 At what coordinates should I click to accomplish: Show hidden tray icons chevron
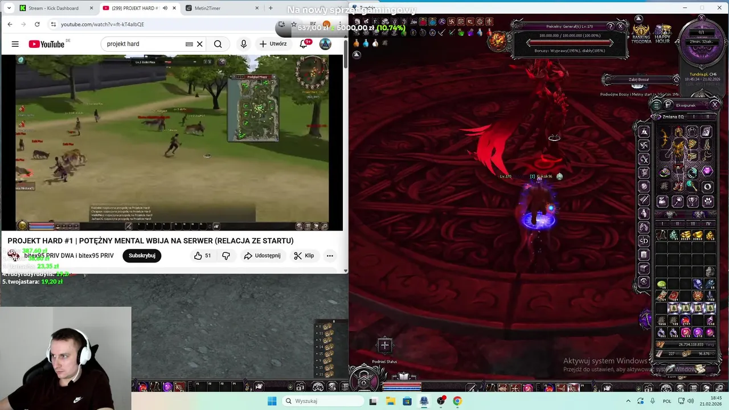click(628, 401)
